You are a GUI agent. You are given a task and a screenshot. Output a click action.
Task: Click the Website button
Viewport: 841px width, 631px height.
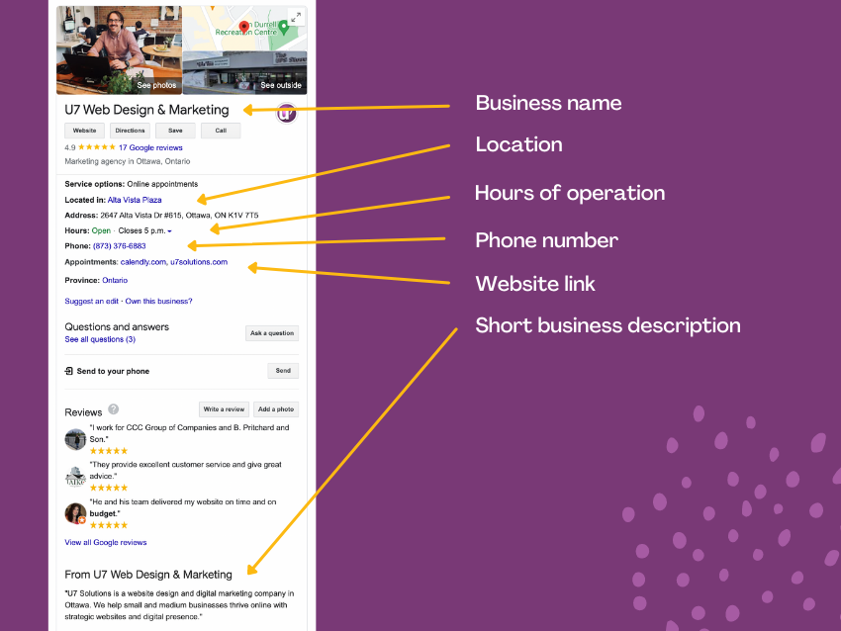pos(85,131)
